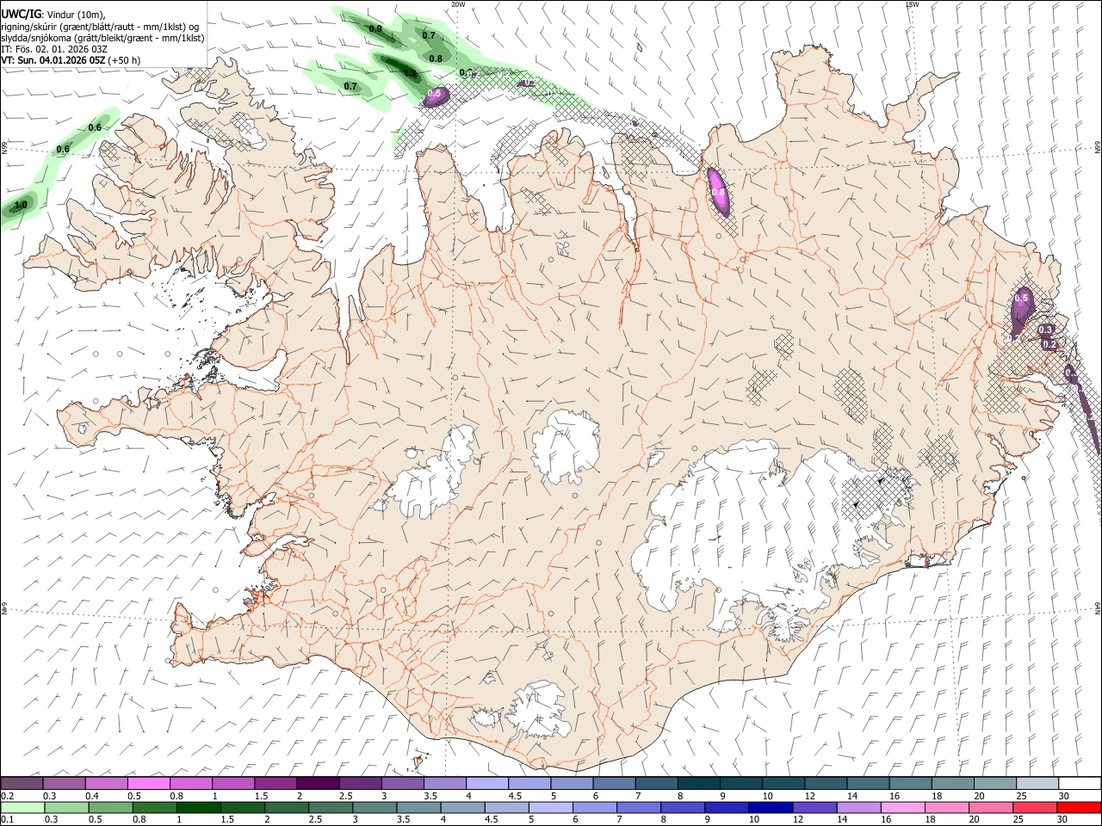Click the initialisation time 'IT: Fös. 02. 01. 2026 03Z'

coord(54,49)
